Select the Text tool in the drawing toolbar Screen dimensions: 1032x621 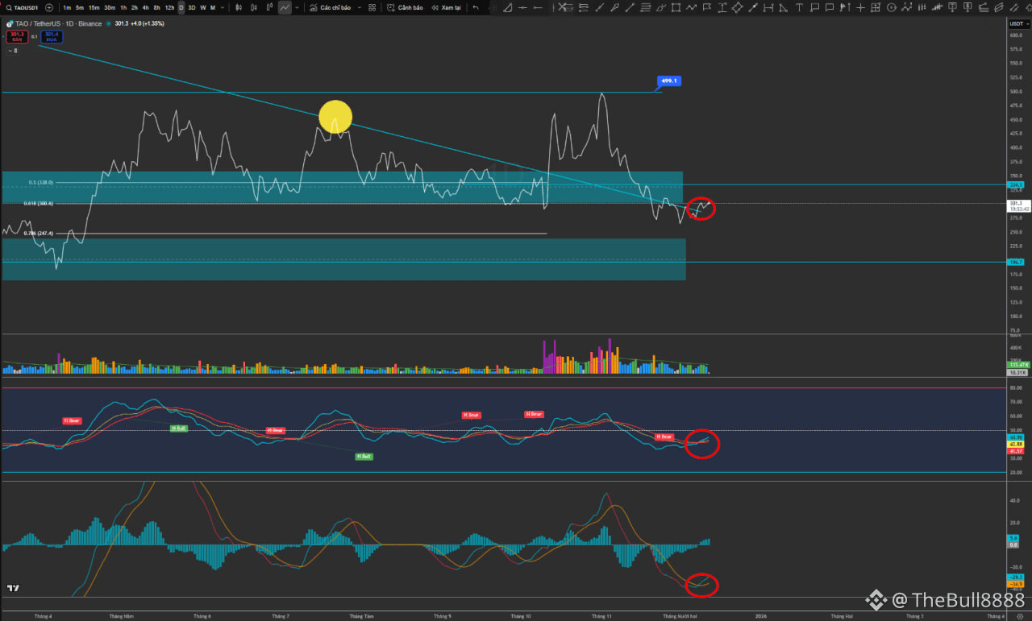click(x=799, y=8)
